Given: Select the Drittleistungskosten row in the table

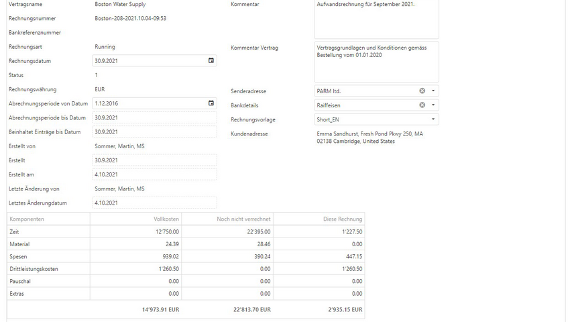Looking at the screenshot, I should coord(185,269).
